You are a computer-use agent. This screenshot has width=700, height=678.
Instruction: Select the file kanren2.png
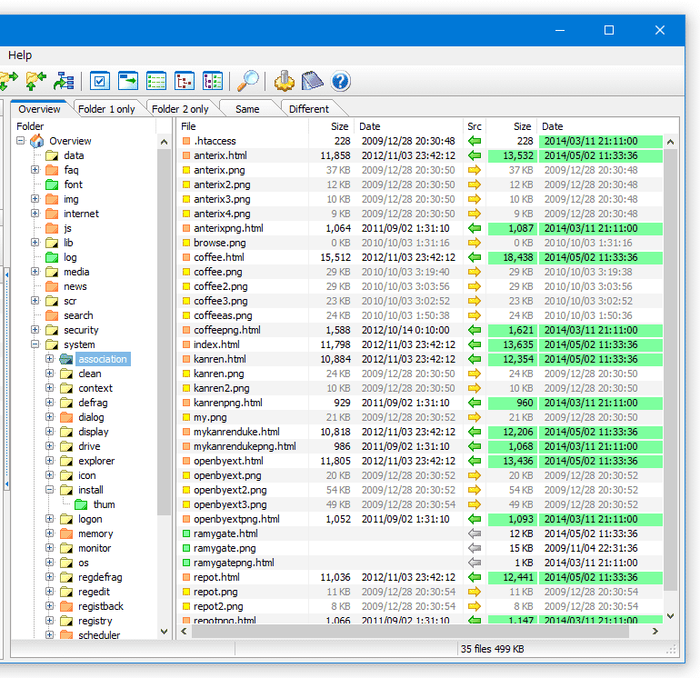coord(222,388)
